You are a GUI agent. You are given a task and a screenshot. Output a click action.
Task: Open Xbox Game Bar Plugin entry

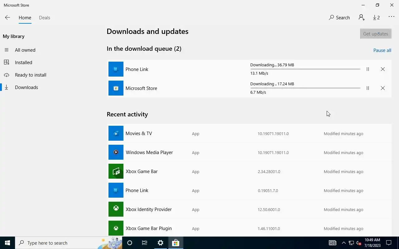pos(249,228)
